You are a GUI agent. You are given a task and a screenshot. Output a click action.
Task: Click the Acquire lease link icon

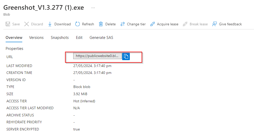[152, 24]
